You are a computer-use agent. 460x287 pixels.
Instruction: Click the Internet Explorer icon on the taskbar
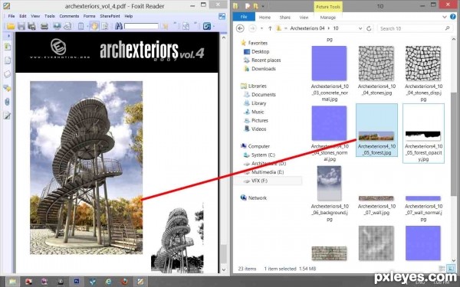click(109, 282)
